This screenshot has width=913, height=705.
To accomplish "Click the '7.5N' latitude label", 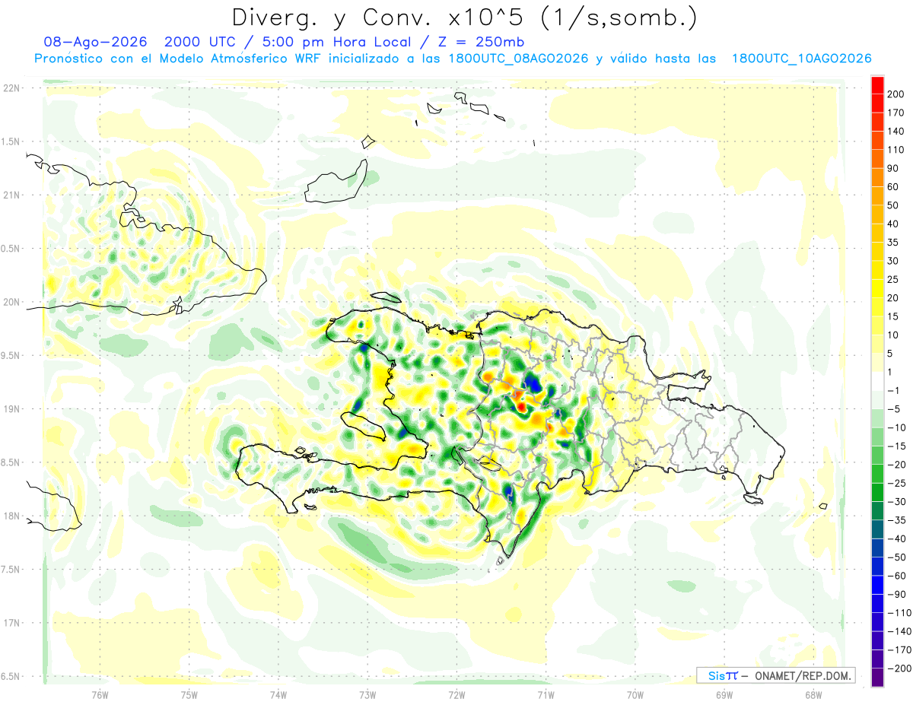I will point(11,570).
